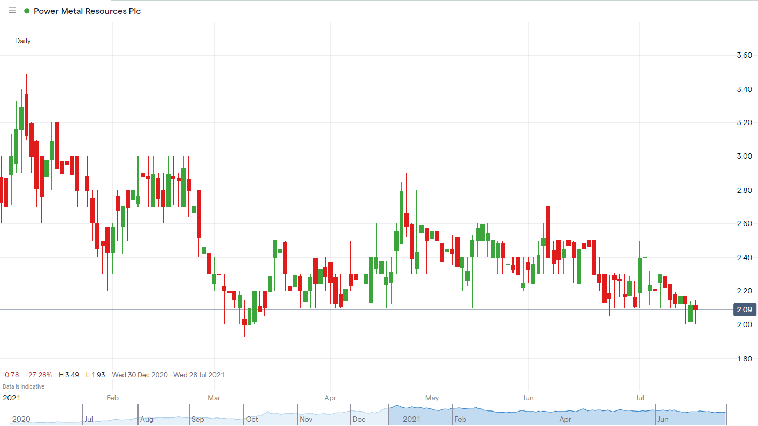Screen dimensions: 758x426
Task: Select 2020 in the navigator timeline
Action: tap(21, 419)
